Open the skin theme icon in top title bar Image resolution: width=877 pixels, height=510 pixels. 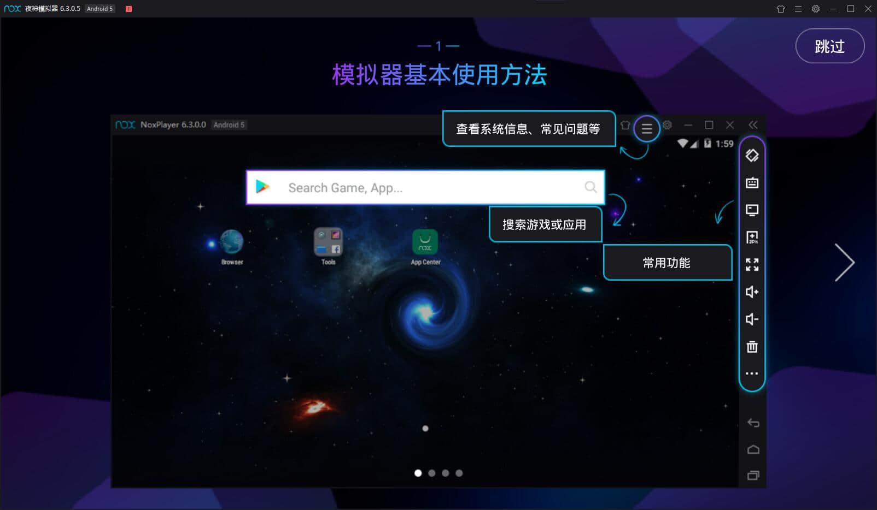781,9
